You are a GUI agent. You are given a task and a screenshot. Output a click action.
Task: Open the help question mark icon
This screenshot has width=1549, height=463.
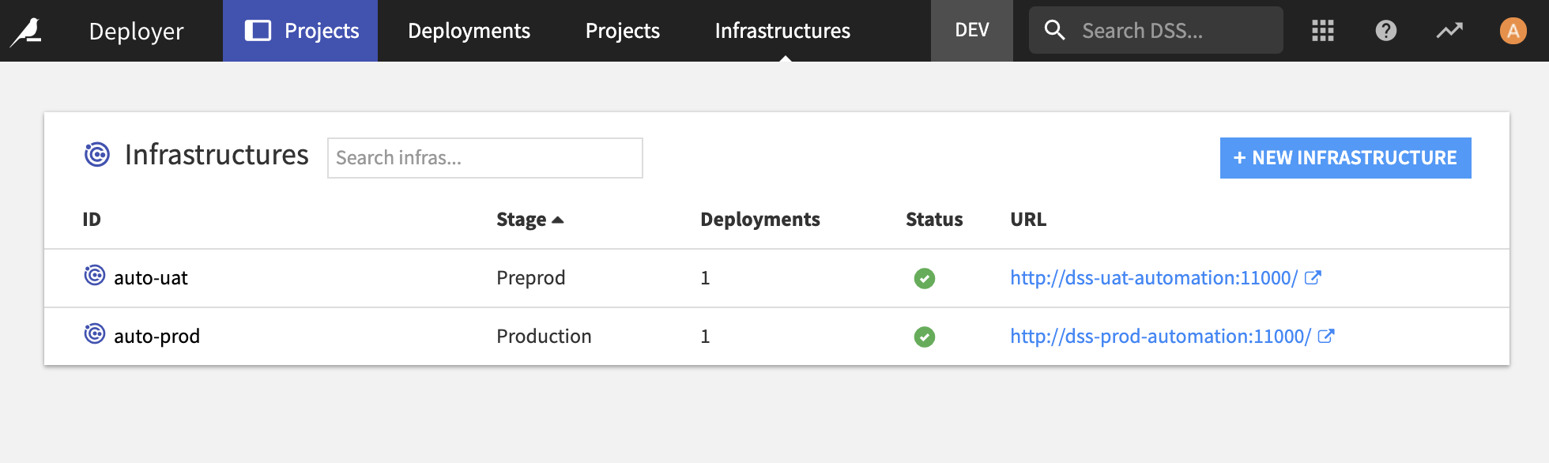(1386, 31)
